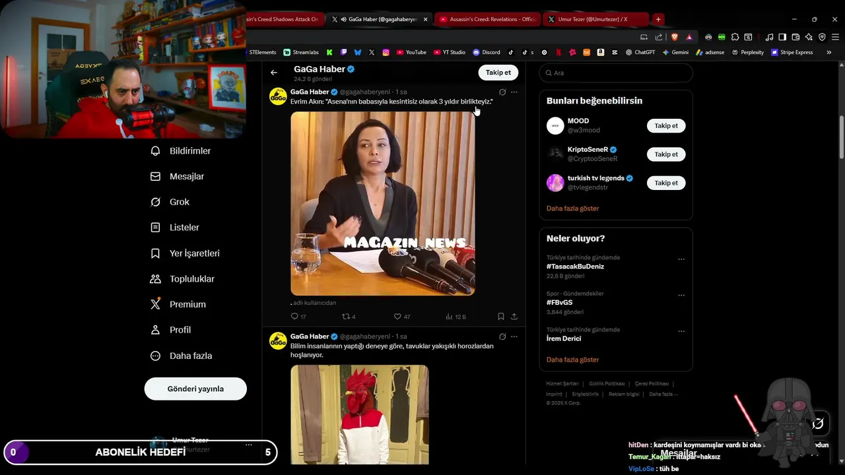Play the Evrim Akın Magazin News video
Screen dimensions: 845x475
(383, 203)
